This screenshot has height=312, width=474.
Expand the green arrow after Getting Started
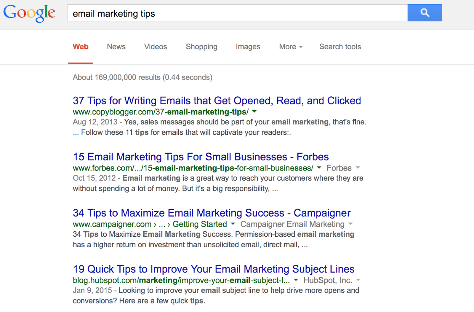coord(233,224)
